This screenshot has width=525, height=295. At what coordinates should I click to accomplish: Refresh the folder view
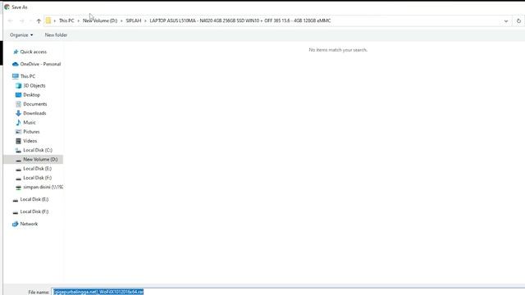(518, 20)
